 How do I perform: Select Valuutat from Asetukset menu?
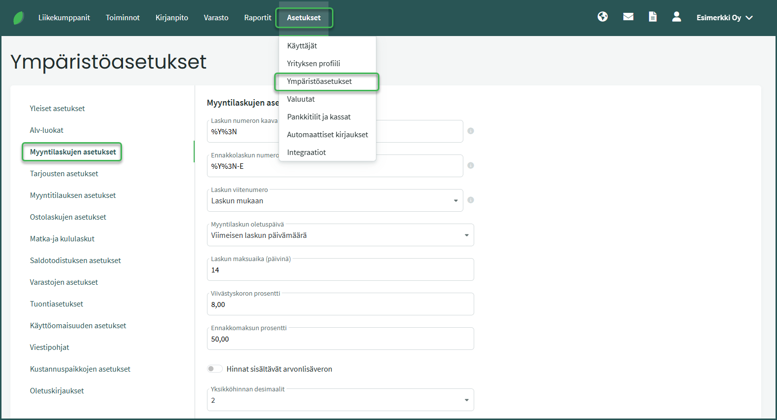[301, 99]
